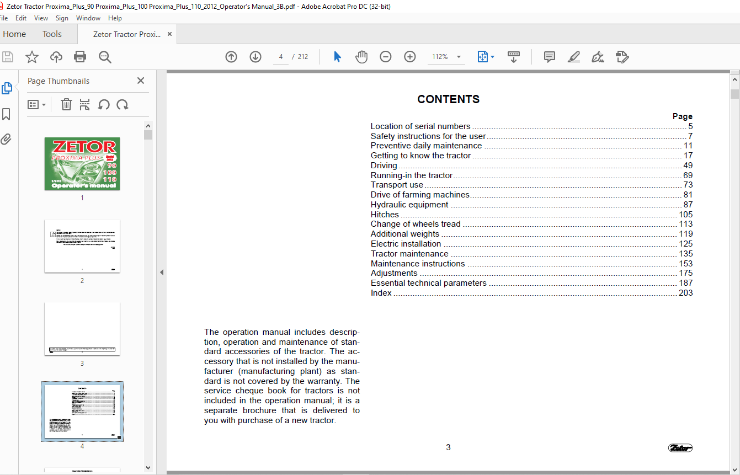The image size is (740, 475).
Task: Select page 2 thumbnail
Action: tap(82, 246)
